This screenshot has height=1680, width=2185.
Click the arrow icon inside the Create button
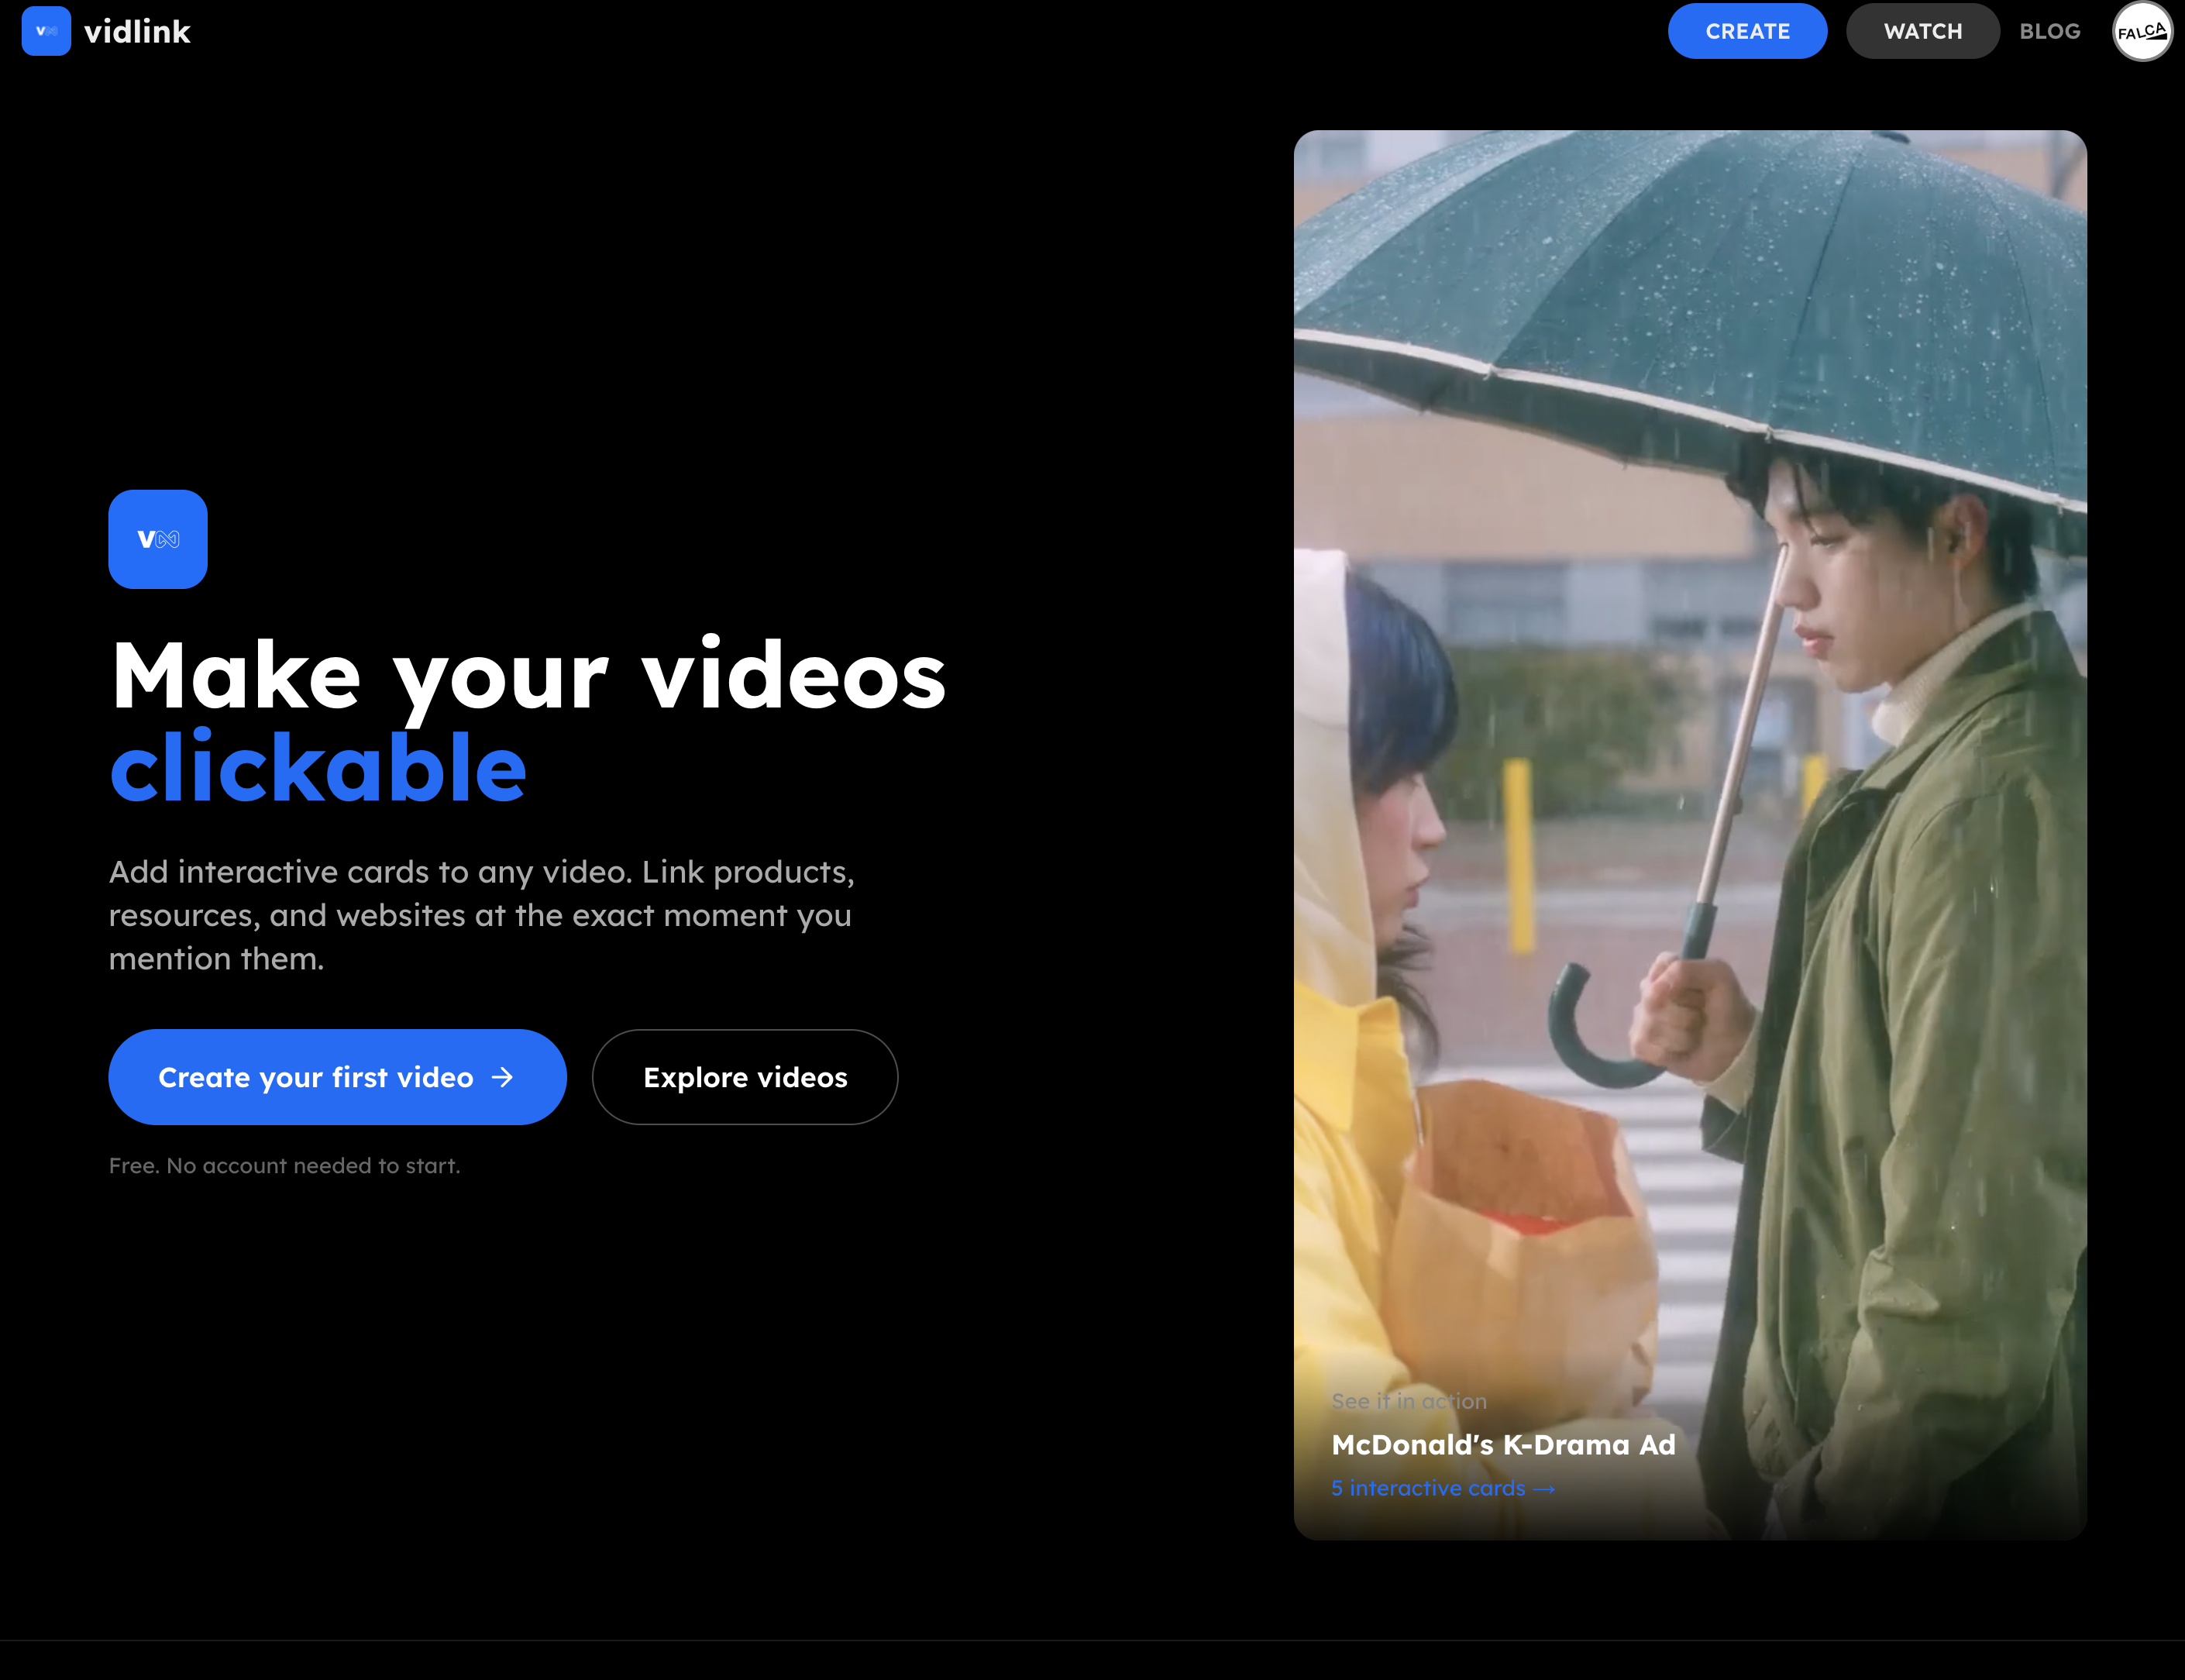pyautogui.click(x=503, y=1077)
